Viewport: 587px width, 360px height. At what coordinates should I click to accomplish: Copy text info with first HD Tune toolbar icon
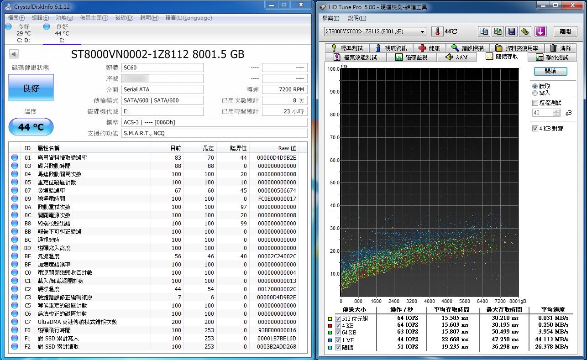[x=484, y=31]
